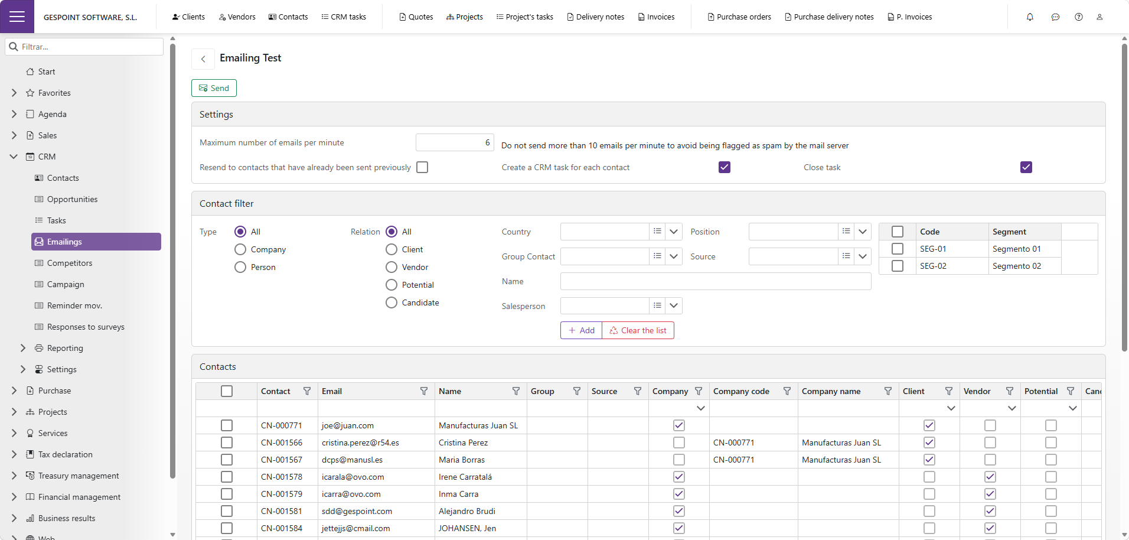Click the Send button
Image resolution: width=1129 pixels, height=540 pixels.
214,88
